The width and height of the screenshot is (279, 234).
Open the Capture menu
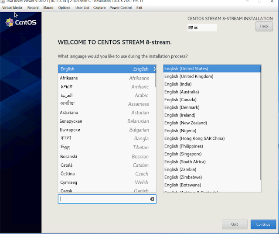pos(99,8)
